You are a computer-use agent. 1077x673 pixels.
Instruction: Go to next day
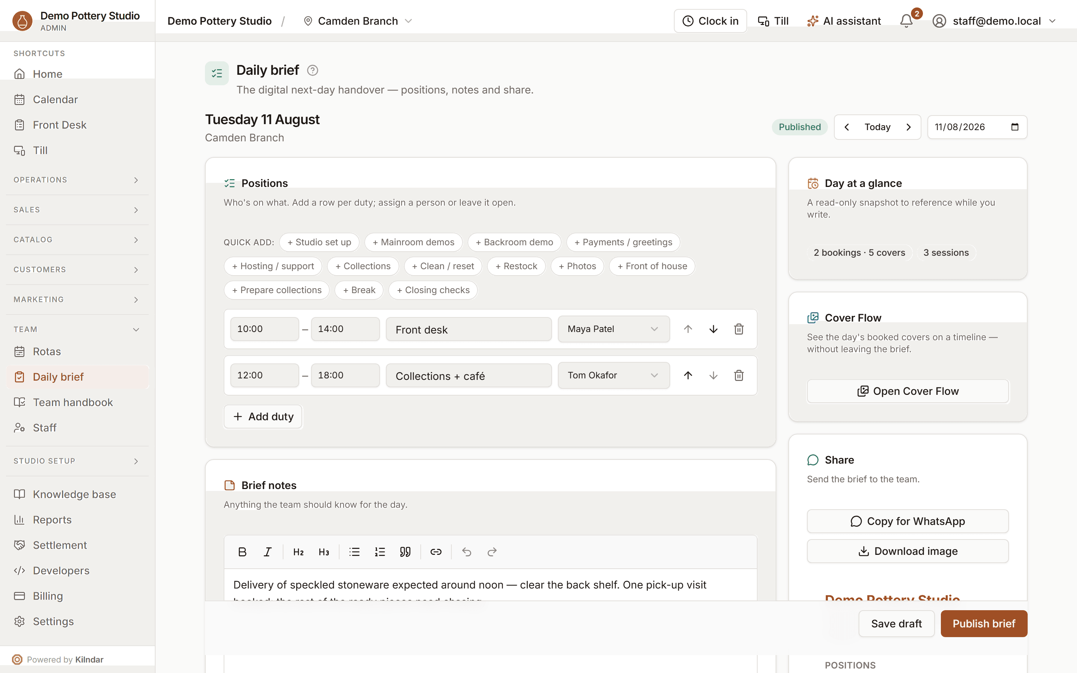908,127
